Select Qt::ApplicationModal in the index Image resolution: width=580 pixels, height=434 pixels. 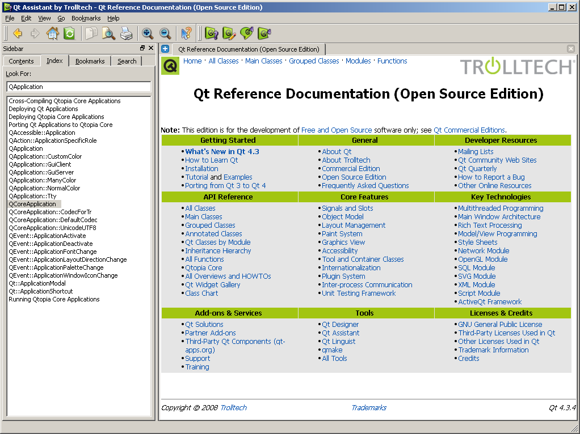coord(37,283)
